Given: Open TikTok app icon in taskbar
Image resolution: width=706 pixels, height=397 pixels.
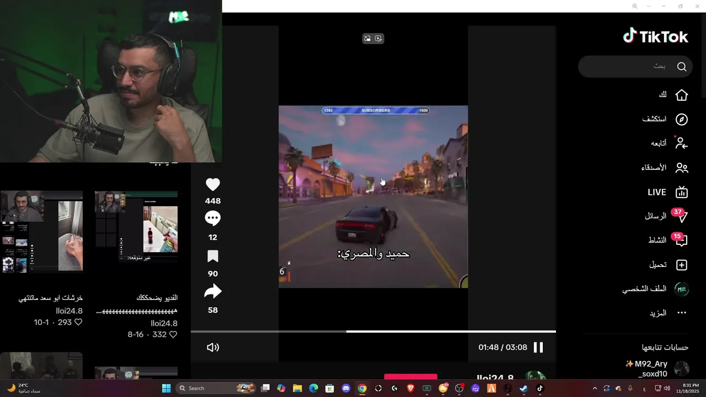Looking at the screenshot, I should (x=540, y=388).
